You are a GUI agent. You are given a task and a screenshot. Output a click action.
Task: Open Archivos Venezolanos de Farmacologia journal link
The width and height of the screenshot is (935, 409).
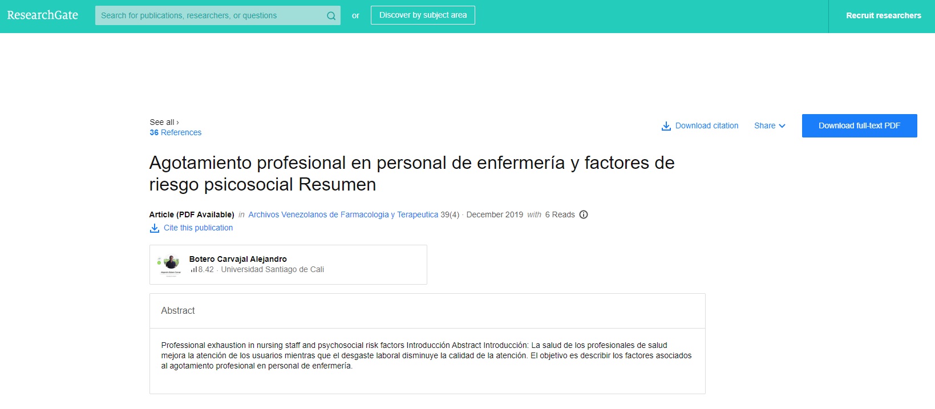343,215
